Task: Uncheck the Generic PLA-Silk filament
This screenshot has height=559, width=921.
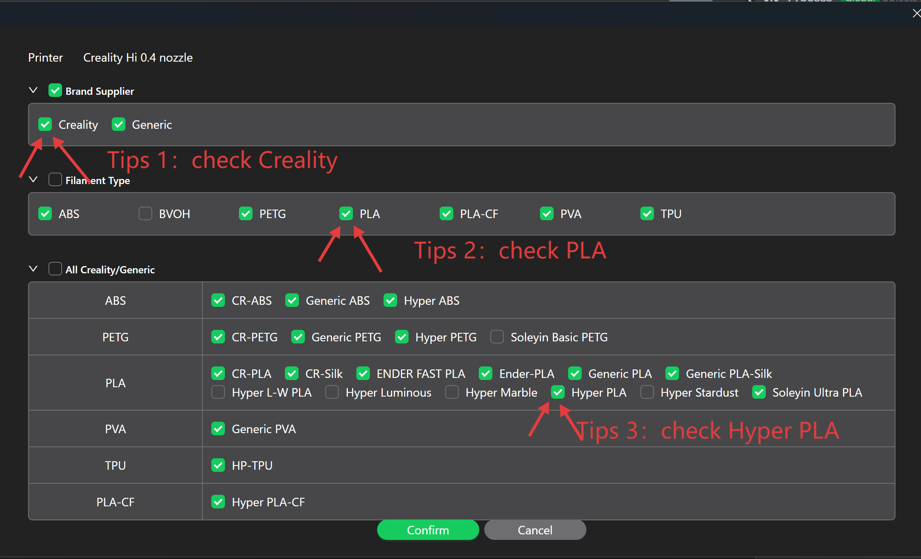Action: point(672,374)
